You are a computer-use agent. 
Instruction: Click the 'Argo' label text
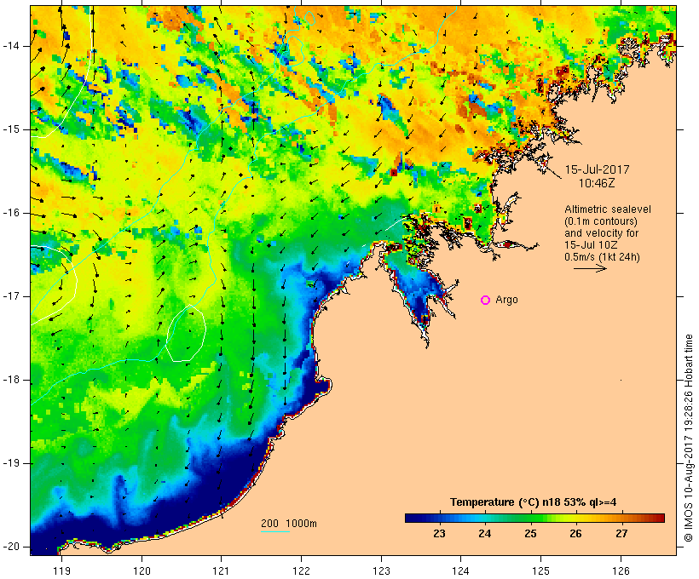[x=507, y=300]
